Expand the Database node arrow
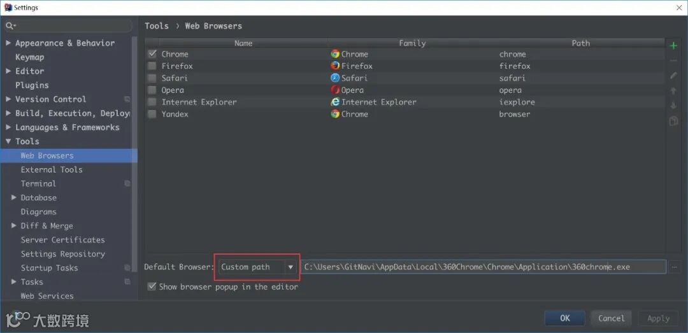 pyautogui.click(x=14, y=197)
